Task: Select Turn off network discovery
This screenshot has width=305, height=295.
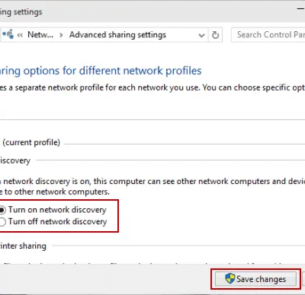Action: point(2,222)
